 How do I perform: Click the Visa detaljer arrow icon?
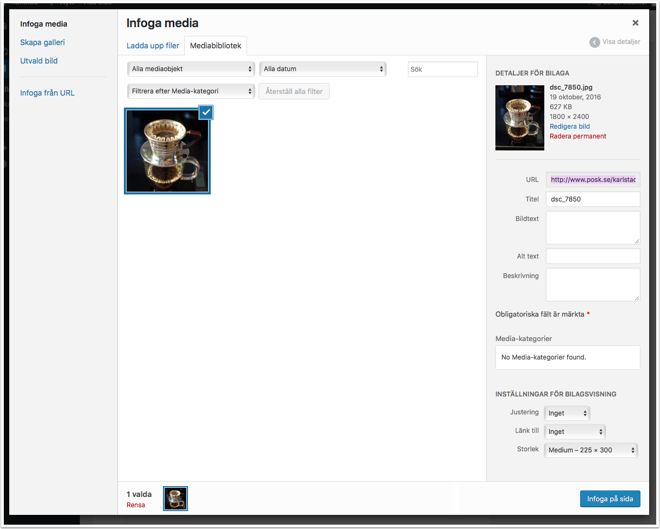pyautogui.click(x=595, y=42)
